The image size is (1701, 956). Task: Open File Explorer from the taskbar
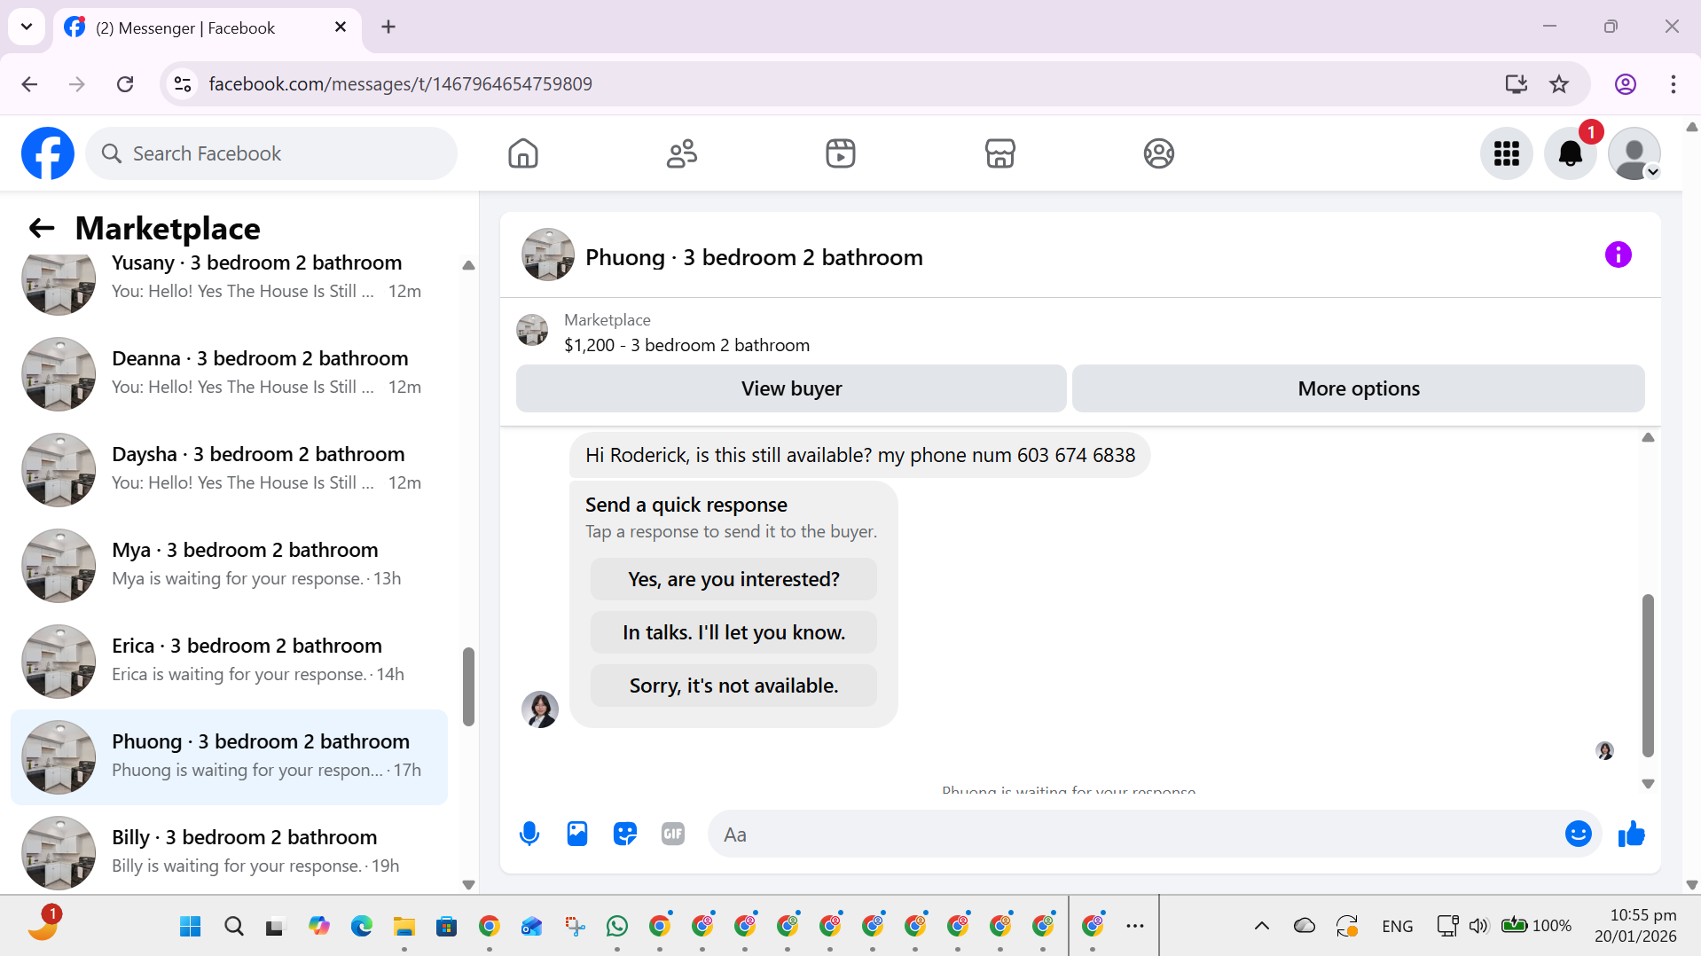click(x=404, y=927)
